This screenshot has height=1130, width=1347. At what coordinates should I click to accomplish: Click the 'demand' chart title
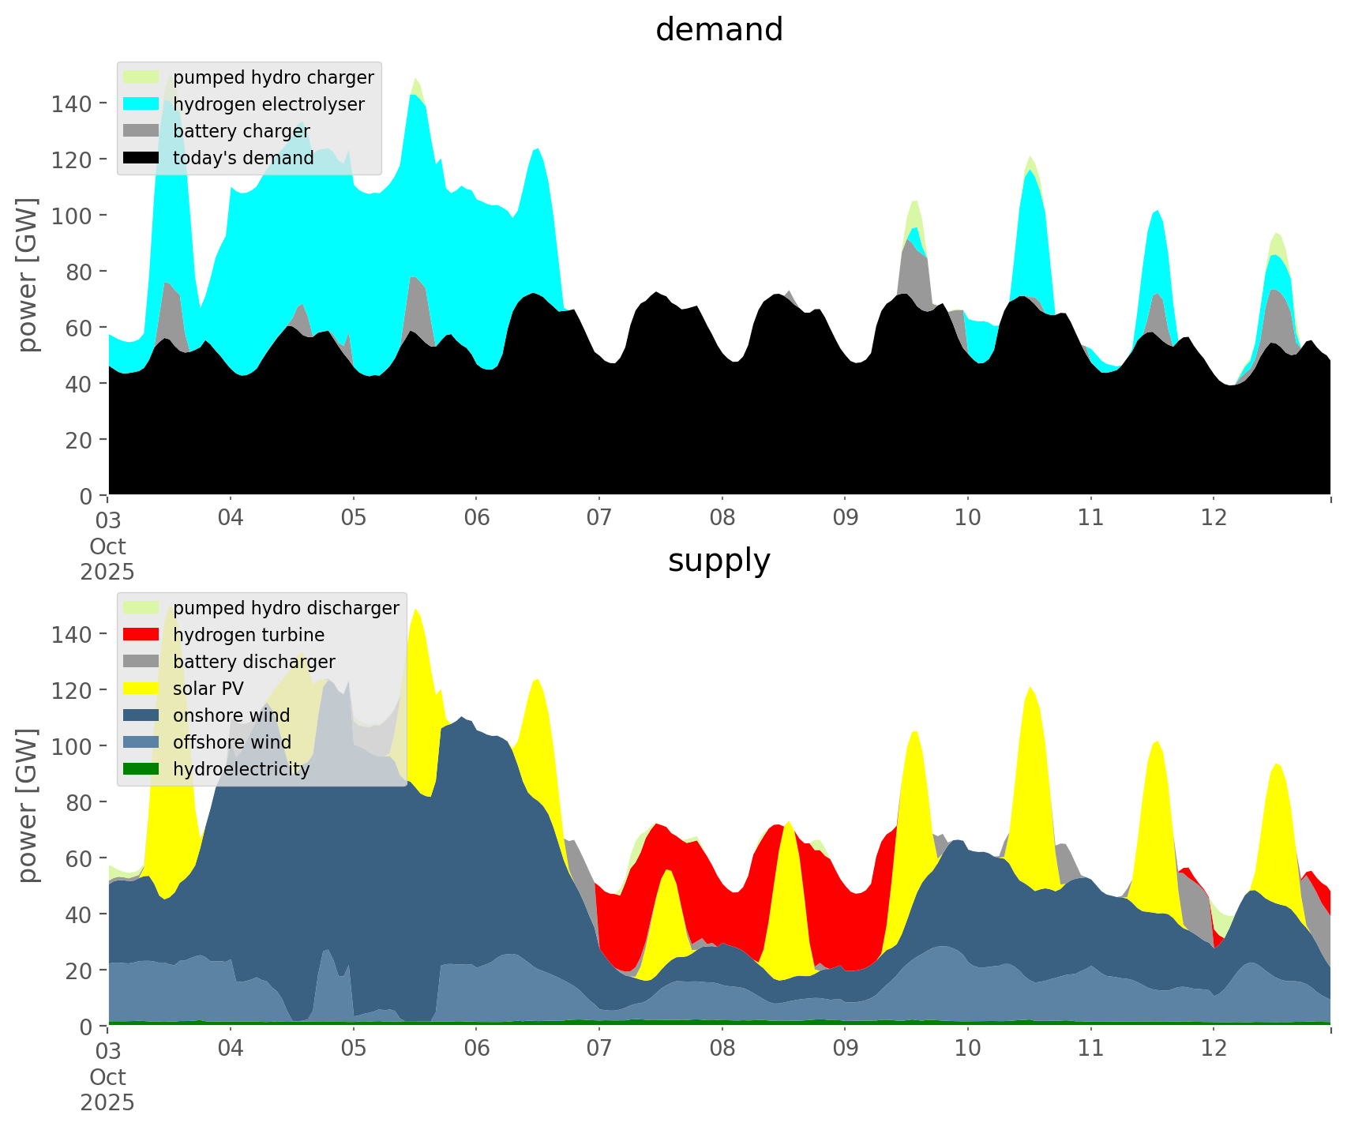click(719, 30)
